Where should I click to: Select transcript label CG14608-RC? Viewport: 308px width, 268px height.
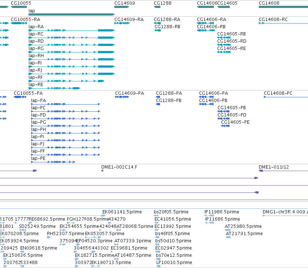[273, 20]
